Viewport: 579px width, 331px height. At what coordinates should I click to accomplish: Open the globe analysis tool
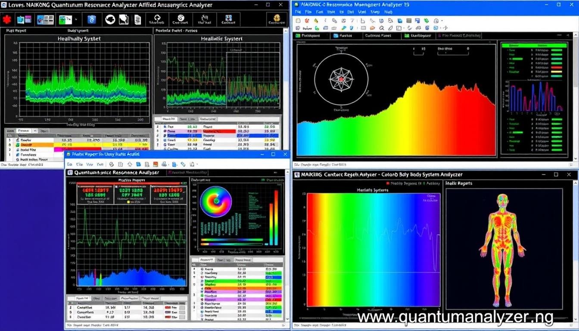click(110, 20)
